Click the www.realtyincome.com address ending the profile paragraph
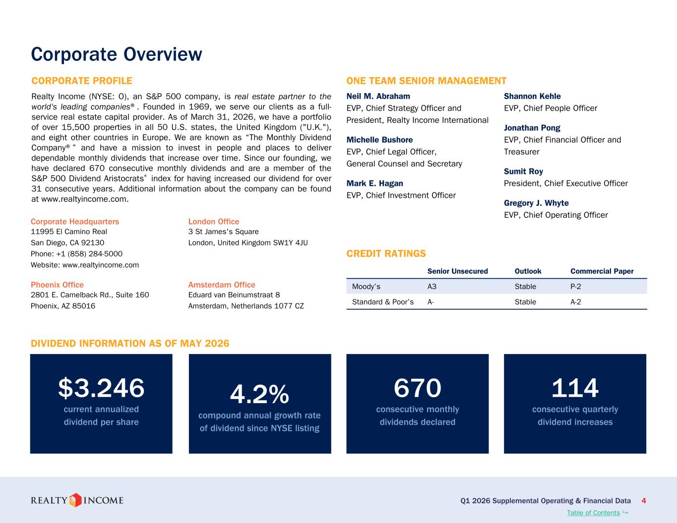 click(85, 199)
